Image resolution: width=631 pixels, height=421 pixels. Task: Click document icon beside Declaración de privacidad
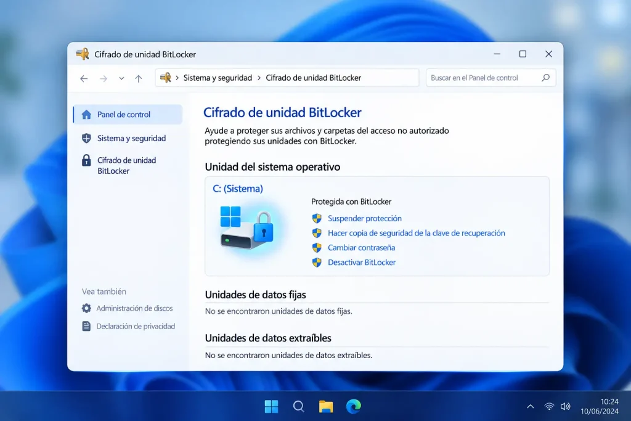point(86,326)
